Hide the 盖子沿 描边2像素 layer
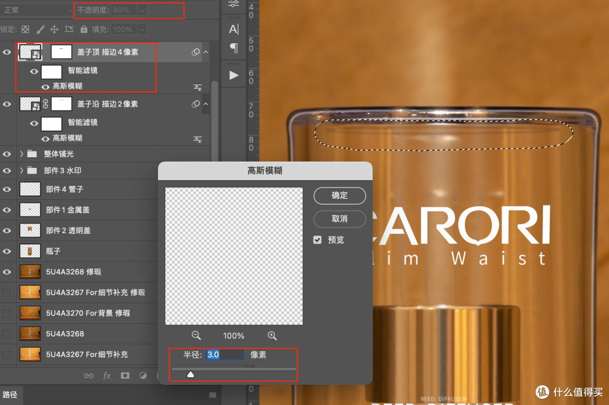This screenshot has width=609, height=405. click(7, 104)
